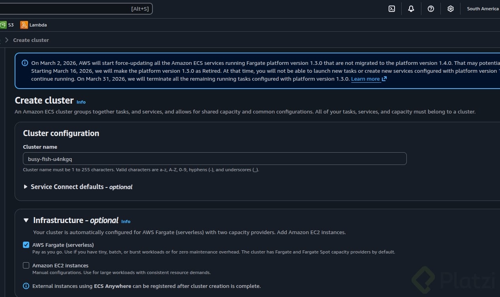Click the ECS Anywhere info circle icon
The image size is (500, 297).
26,286
